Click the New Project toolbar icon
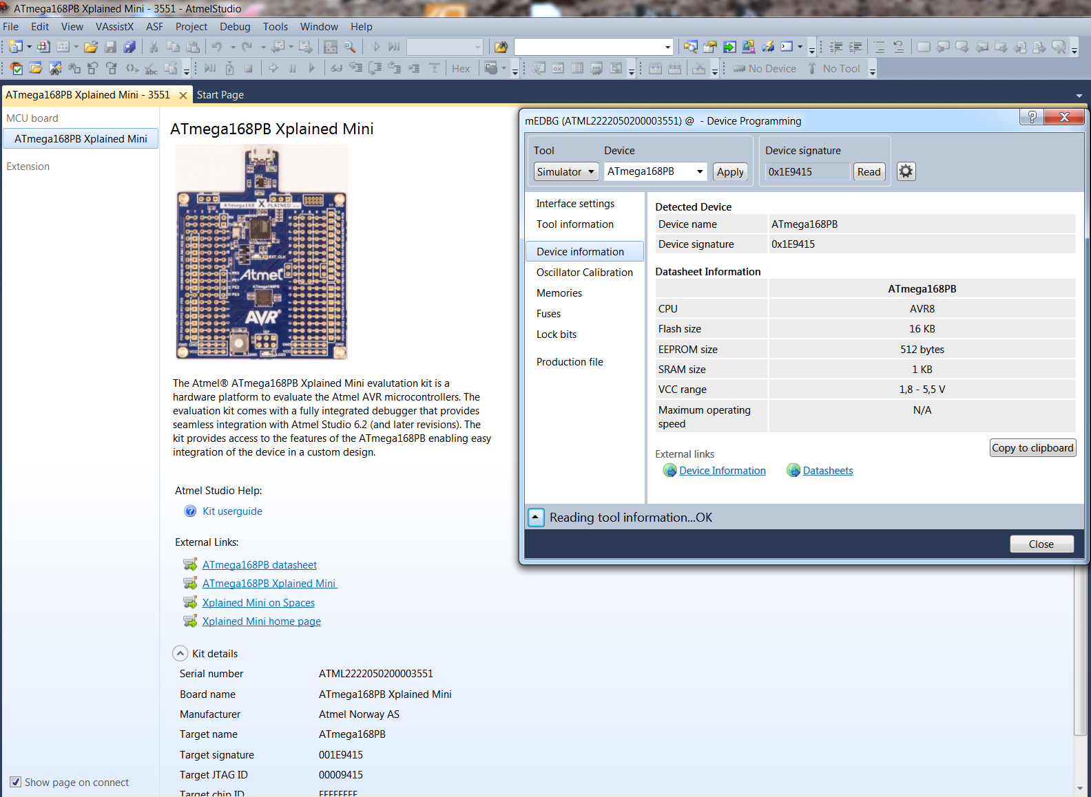The width and height of the screenshot is (1091, 797). (x=17, y=47)
